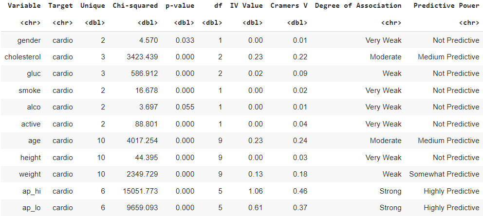Click the p-value column header

(x=180, y=6)
